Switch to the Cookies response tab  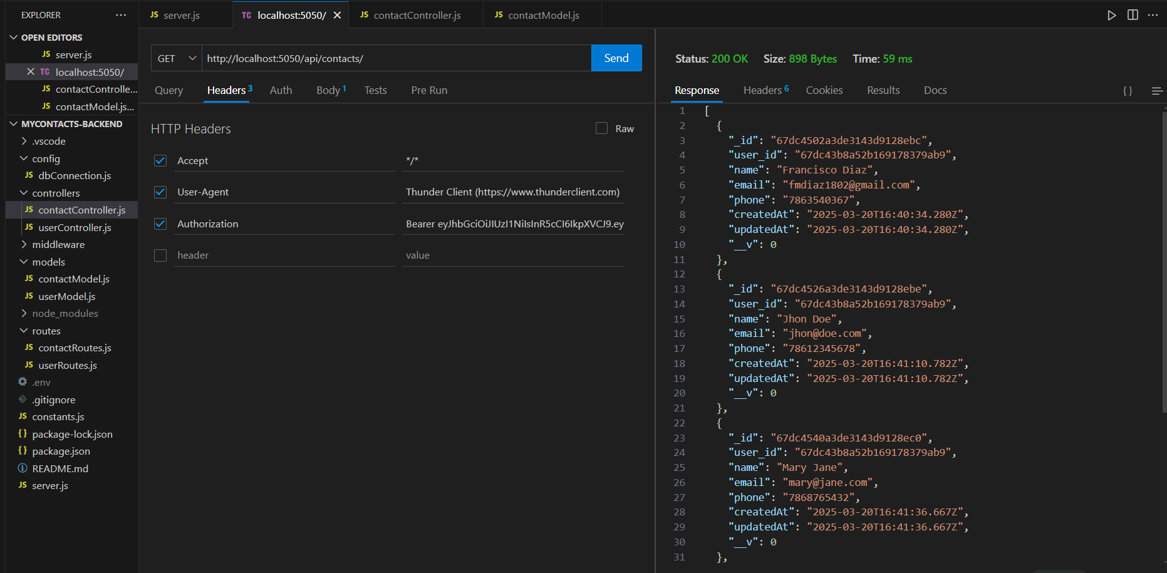[x=824, y=90]
